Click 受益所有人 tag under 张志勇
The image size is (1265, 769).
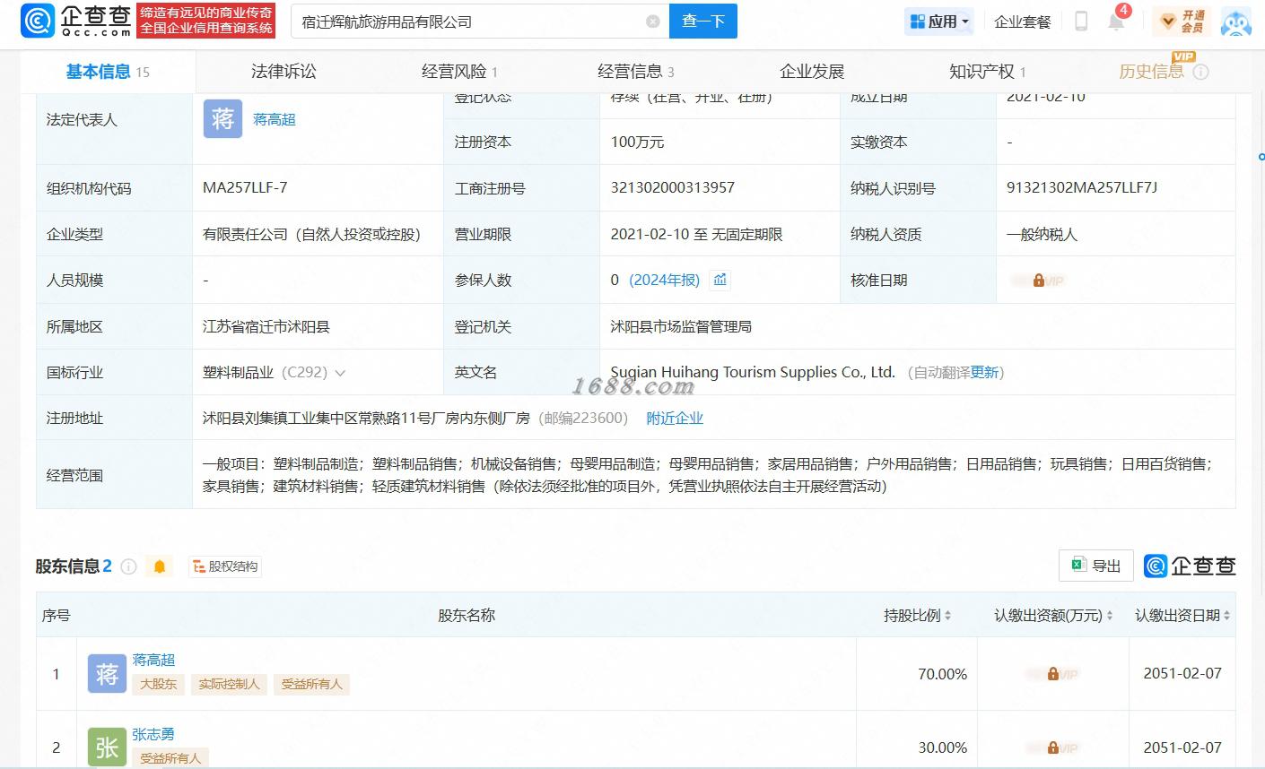pyautogui.click(x=170, y=758)
